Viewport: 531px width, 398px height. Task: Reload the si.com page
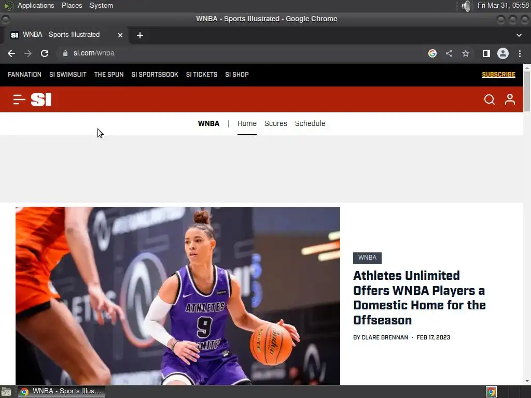click(x=45, y=53)
